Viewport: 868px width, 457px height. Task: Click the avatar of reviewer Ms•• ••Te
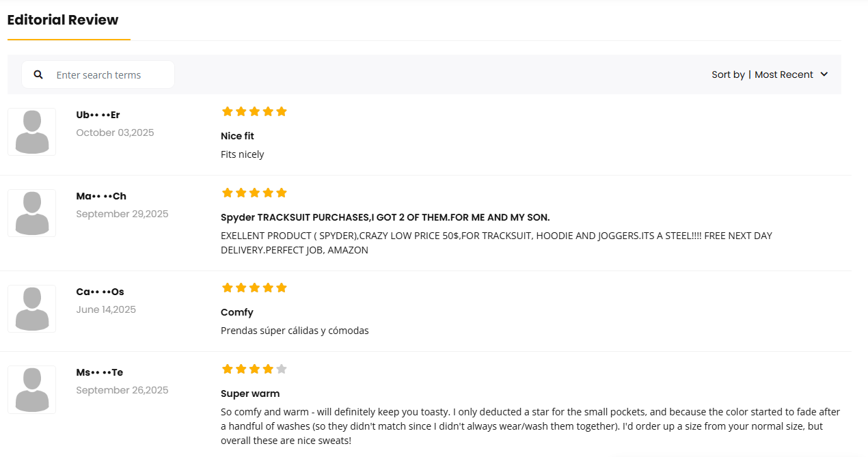coord(31,389)
